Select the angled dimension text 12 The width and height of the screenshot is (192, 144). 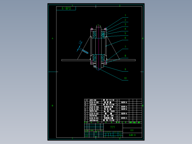[x=80, y=42]
